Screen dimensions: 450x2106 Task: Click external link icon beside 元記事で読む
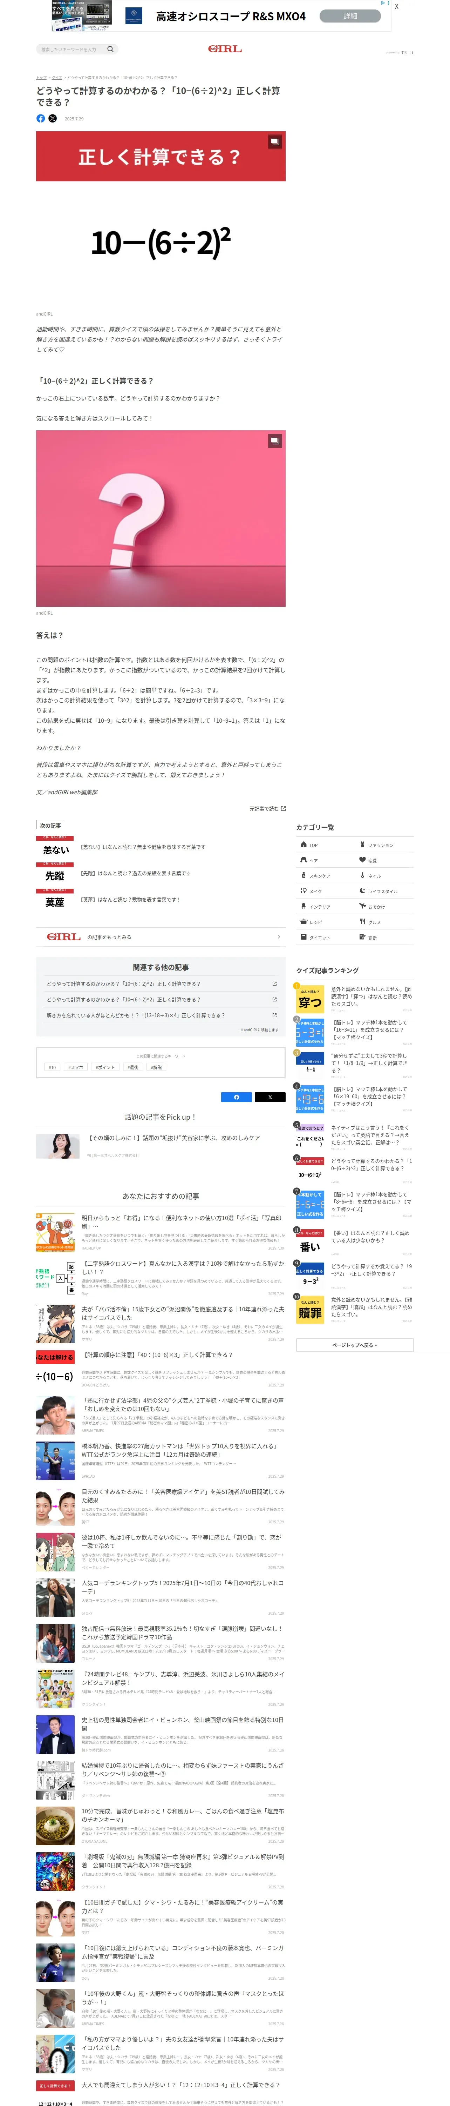tap(284, 809)
